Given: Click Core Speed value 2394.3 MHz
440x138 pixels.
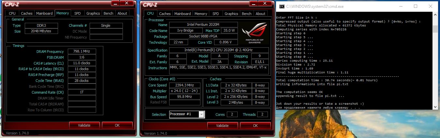Looking at the screenshot, I should (x=185, y=85).
